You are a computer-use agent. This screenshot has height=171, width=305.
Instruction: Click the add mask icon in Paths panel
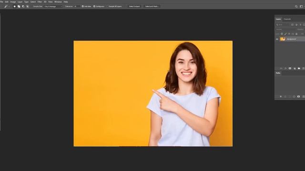click(x=299, y=96)
